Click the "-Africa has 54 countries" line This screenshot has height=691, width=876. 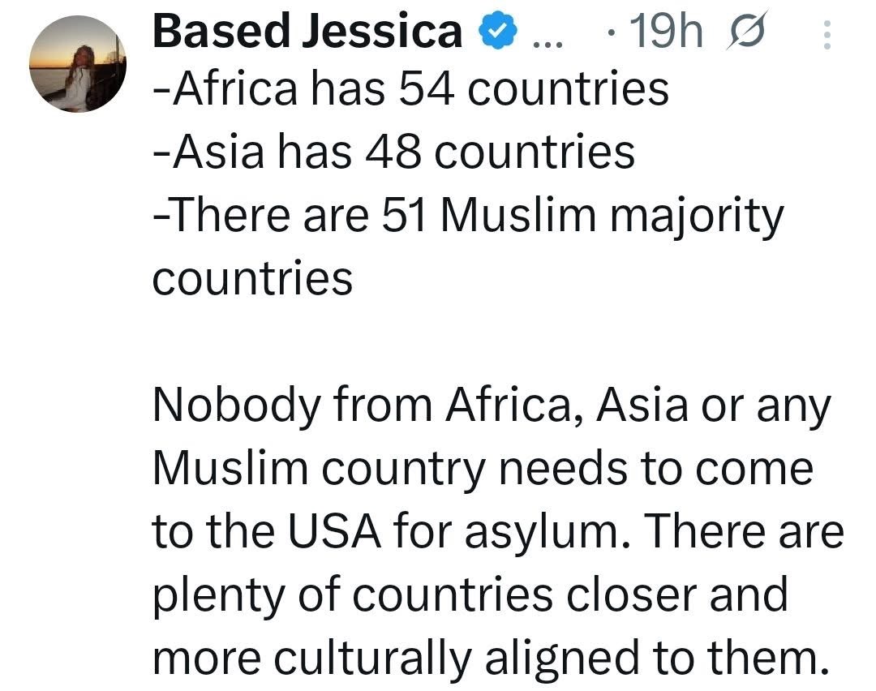coord(410,89)
